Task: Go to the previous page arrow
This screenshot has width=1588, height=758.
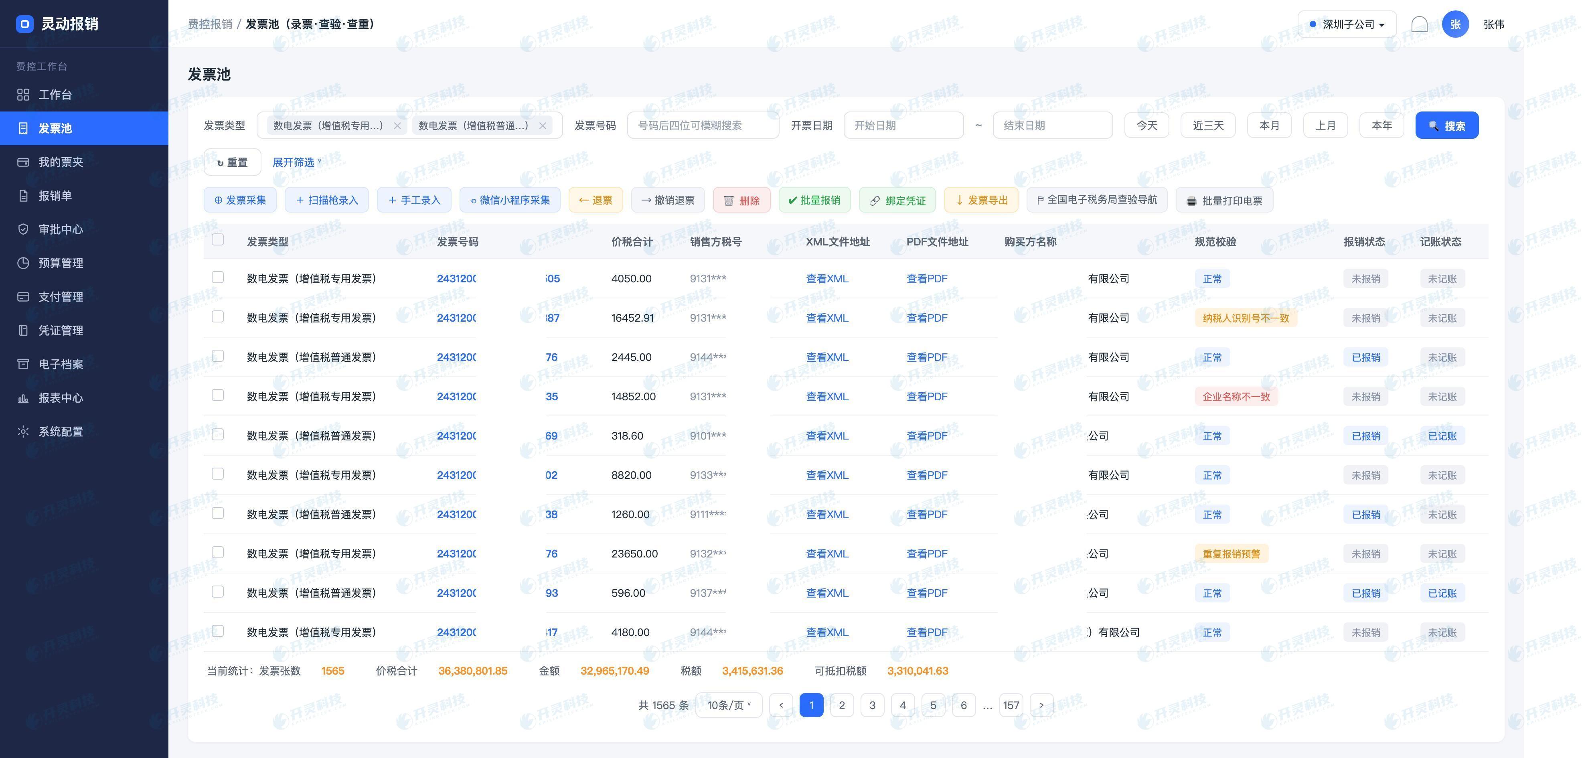Action: pyautogui.click(x=781, y=705)
